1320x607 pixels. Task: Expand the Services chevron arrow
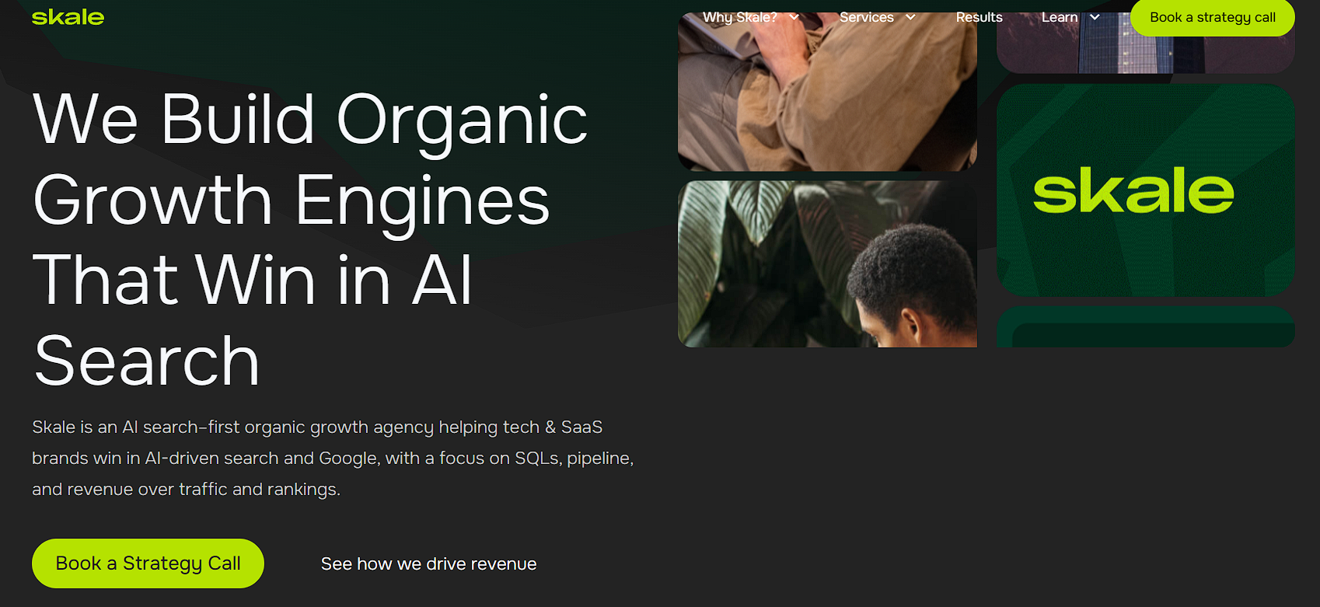click(910, 17)
